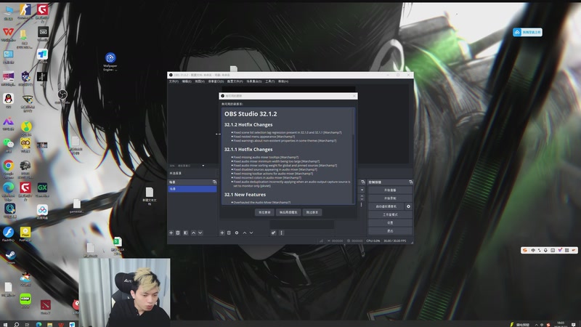Screen dimensions: 581x327
Task: Open audio mixer three-dot options menu
Action: (x=281, y=233)
